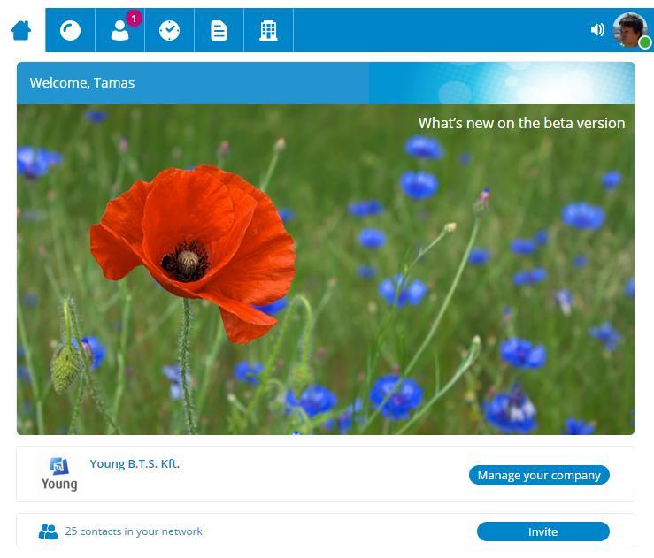The height and width of the screenshot is (558, 654).
Task: Open What's new on the beta version
Action: coord(521,123)
